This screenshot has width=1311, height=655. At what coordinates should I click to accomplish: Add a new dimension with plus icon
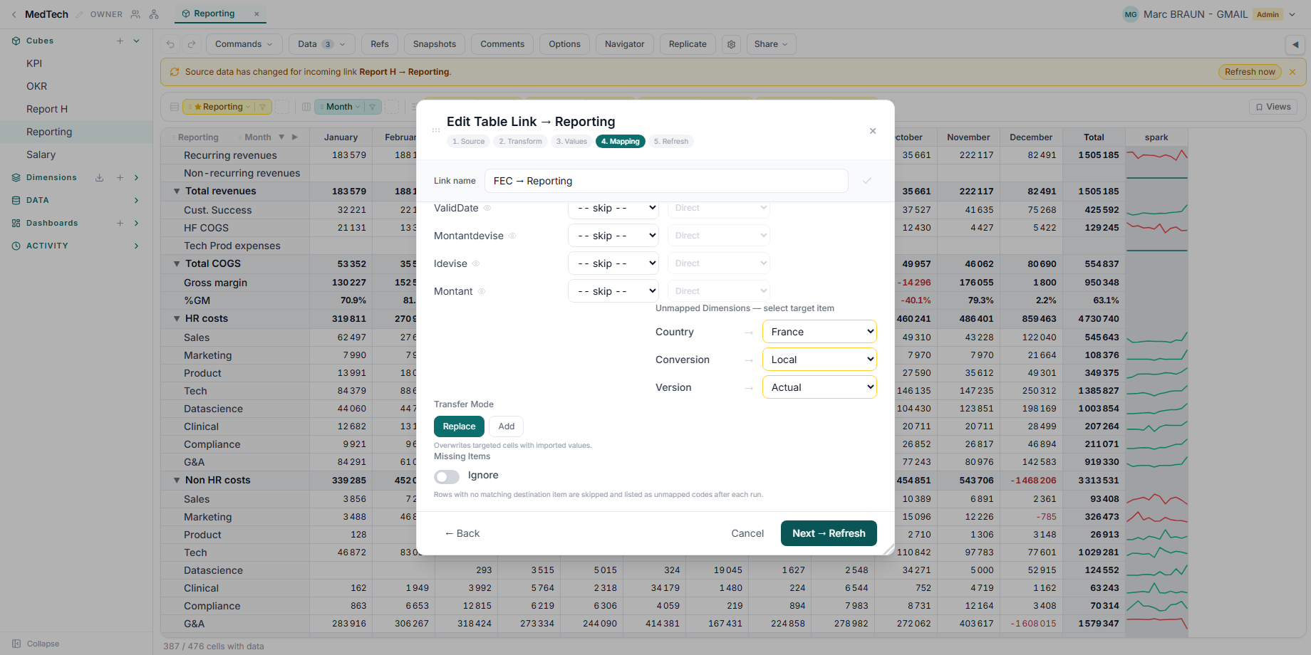pos(120,177)
